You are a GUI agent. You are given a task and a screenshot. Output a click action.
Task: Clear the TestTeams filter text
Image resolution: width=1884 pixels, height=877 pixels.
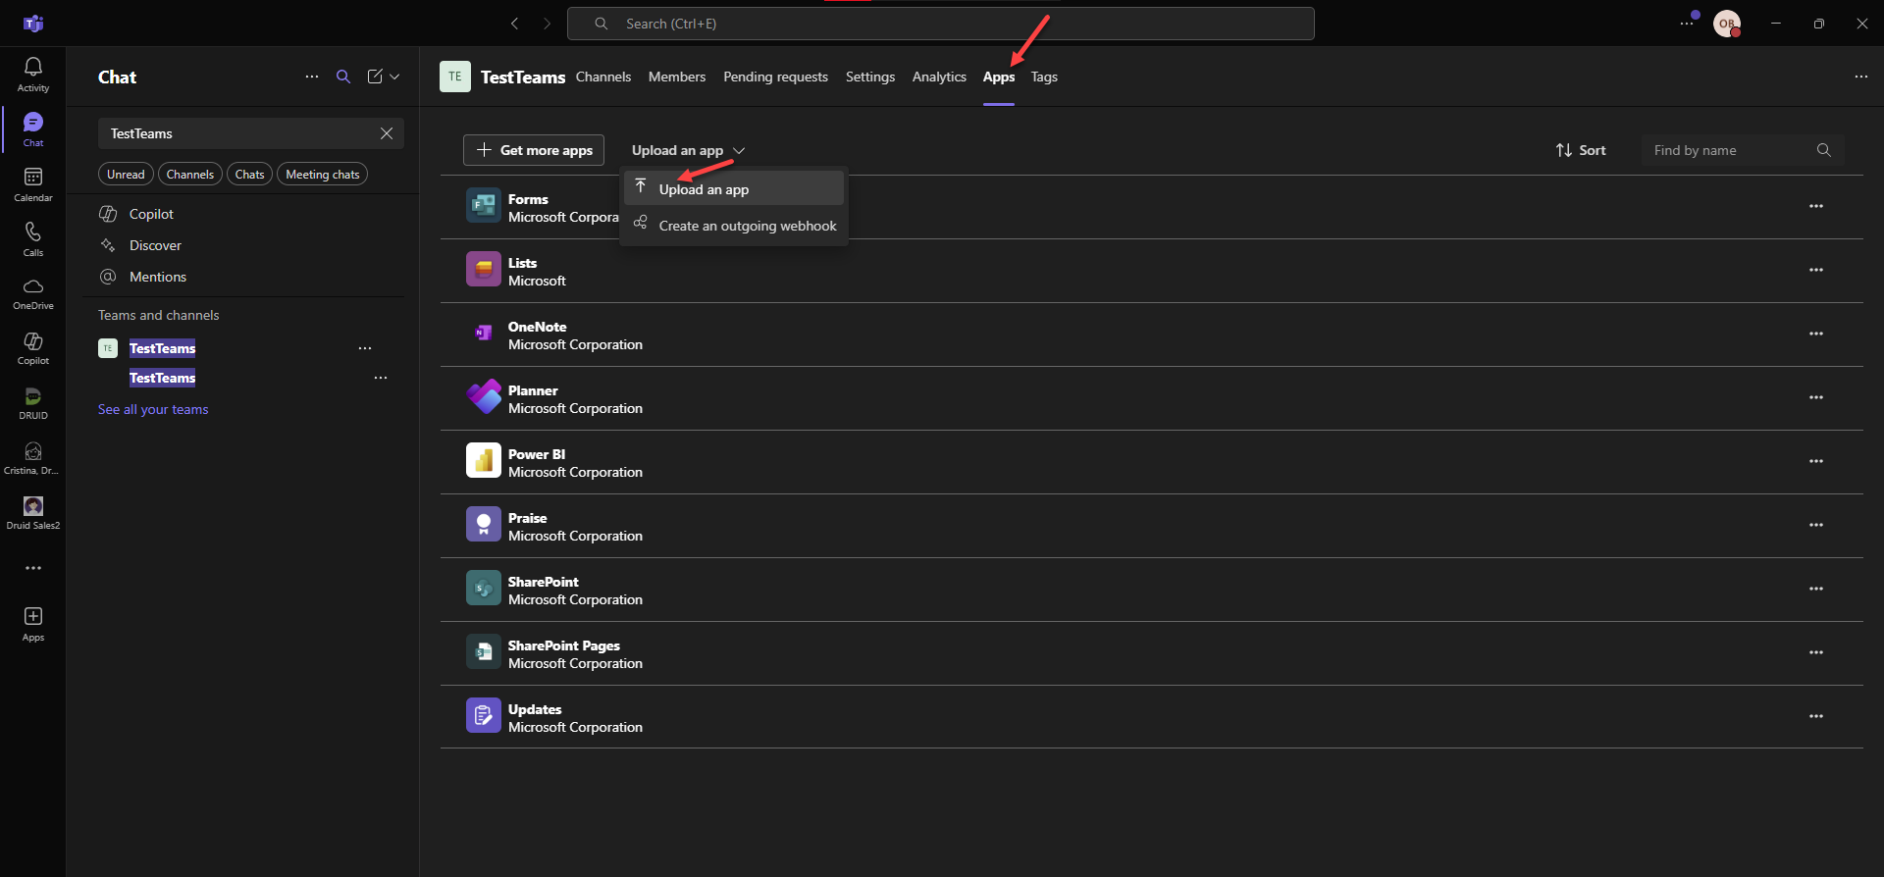coord(387,133)
